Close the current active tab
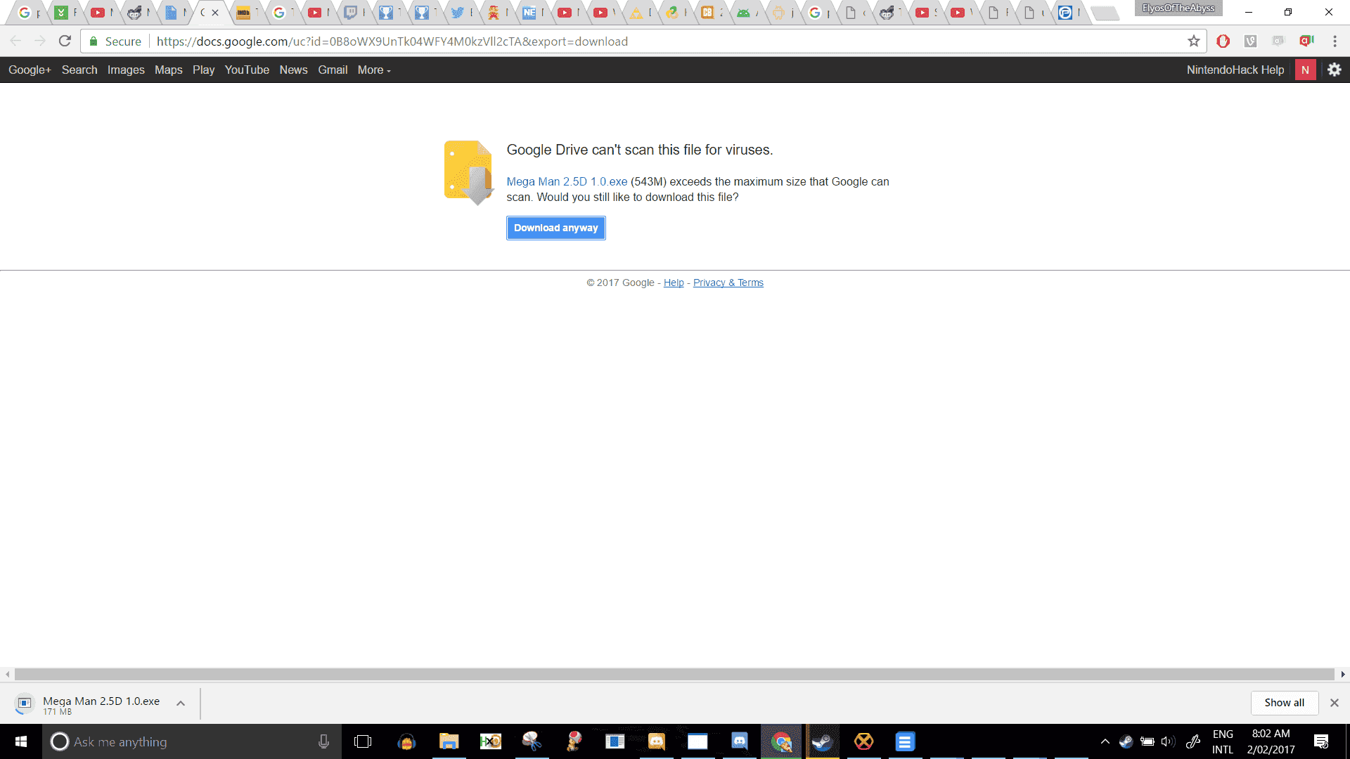The width and height of the screenshot is (1350, 759). tap(215, 13)
